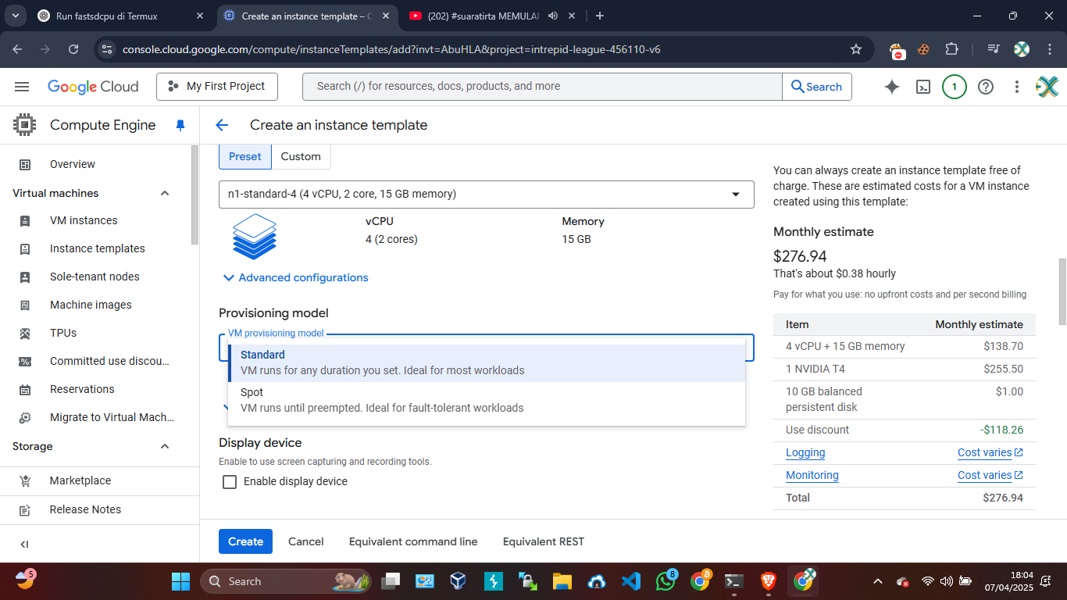Open the Logging pricing link

[x=805, y=452]
